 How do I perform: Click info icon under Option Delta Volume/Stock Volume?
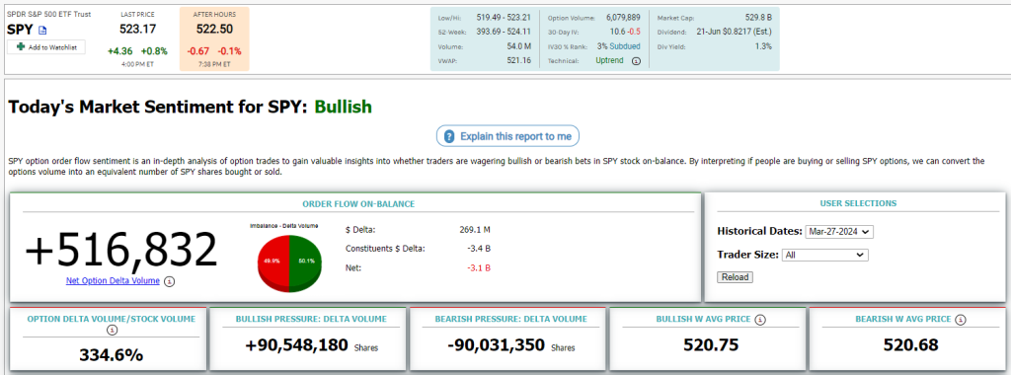(x=112, y=330)
